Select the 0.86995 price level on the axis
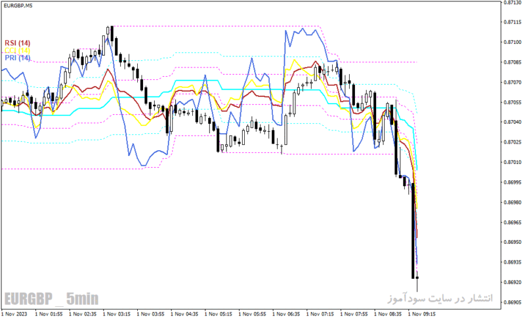525x320 pixels. [513, 182]
